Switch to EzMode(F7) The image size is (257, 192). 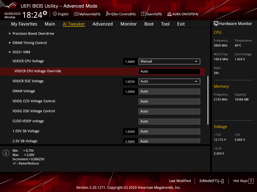point(211,181)
